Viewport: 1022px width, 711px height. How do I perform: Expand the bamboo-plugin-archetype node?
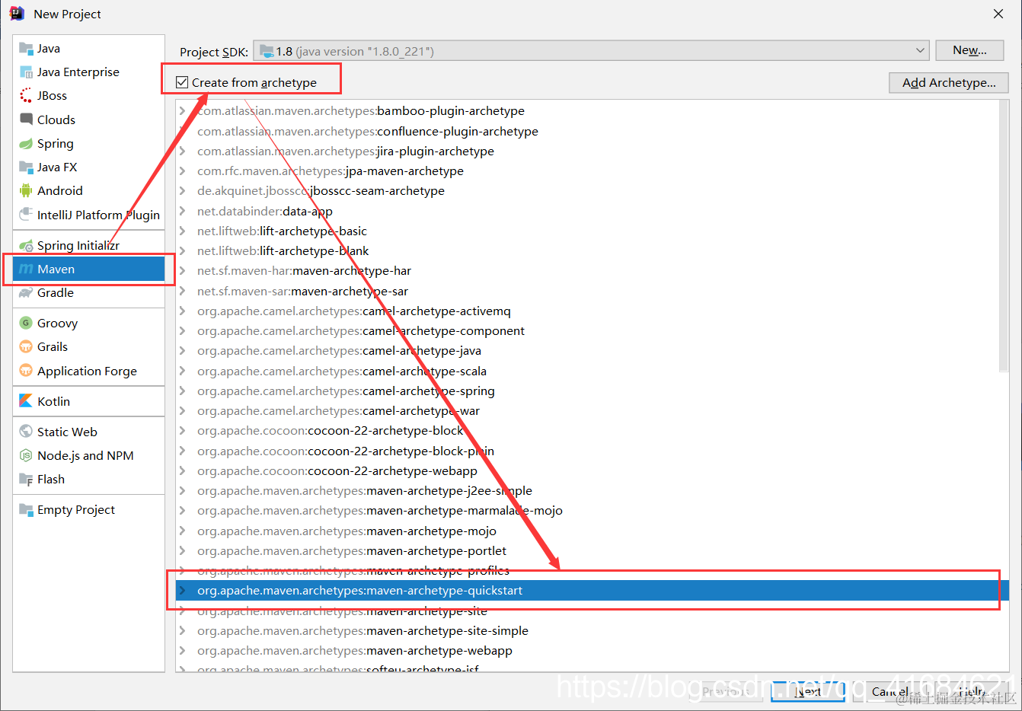[x=183, y=111]
